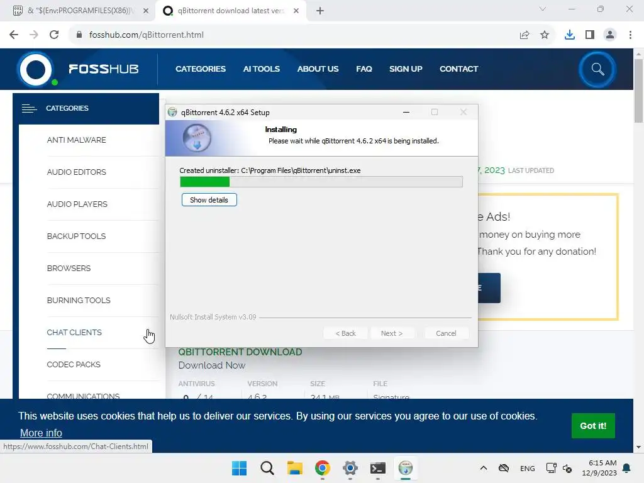644x483 pixels.
Task: Open Chrome three-dot menu
Action: [x=630, y=35]
